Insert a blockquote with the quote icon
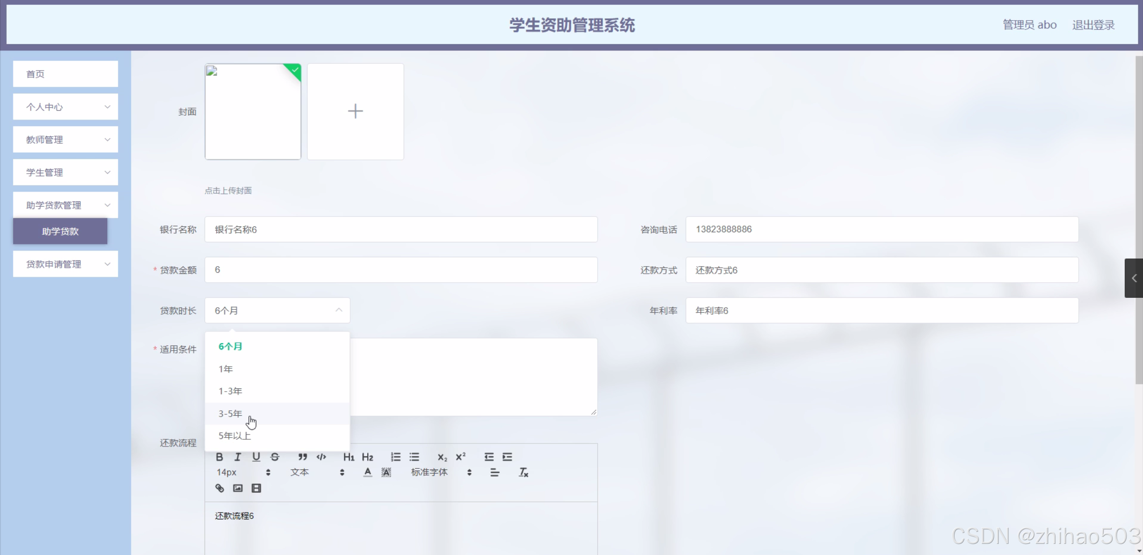The image size is (1143, 555). (x=302, y=457)
